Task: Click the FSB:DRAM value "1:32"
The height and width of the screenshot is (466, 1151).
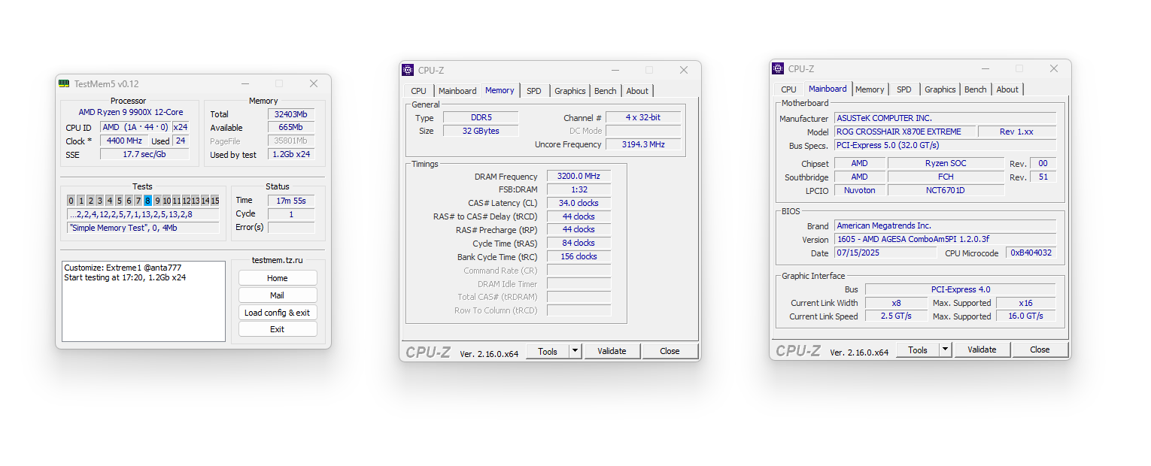Action: (579, 190)
